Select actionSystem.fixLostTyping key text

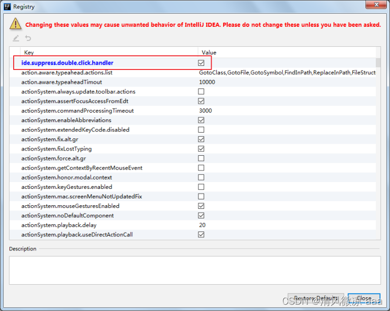tap(56, 149)
